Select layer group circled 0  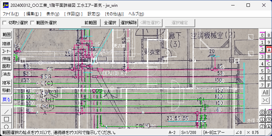tap(262, 113)
